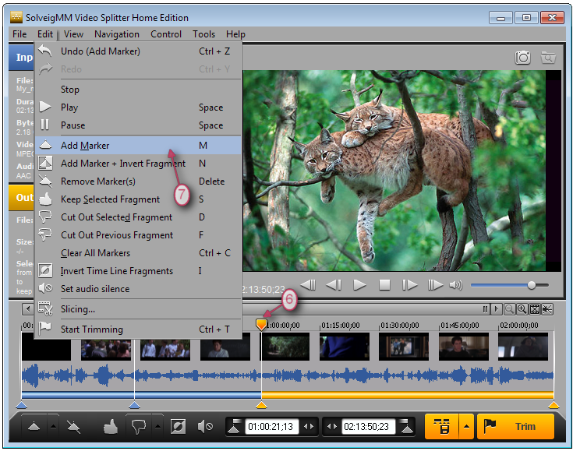
Task: Jump to next key frame
Action: coord(435,285)
